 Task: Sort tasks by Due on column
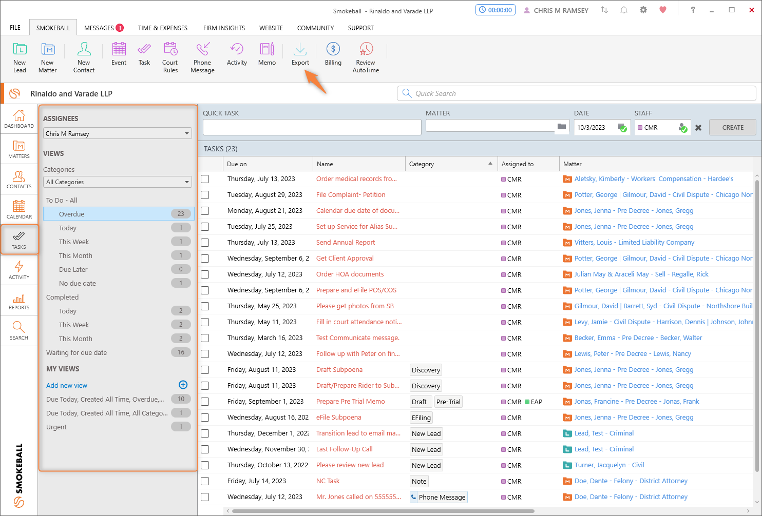[x=268, y=164]
